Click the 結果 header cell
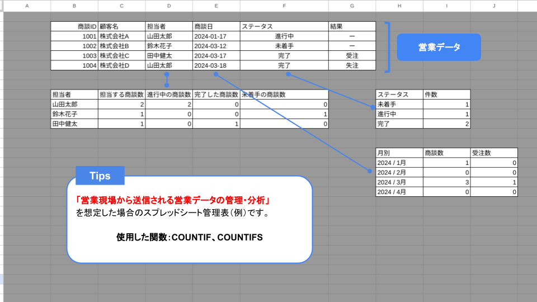The width and height of the screenshot is (537, 302). (352, 26)
